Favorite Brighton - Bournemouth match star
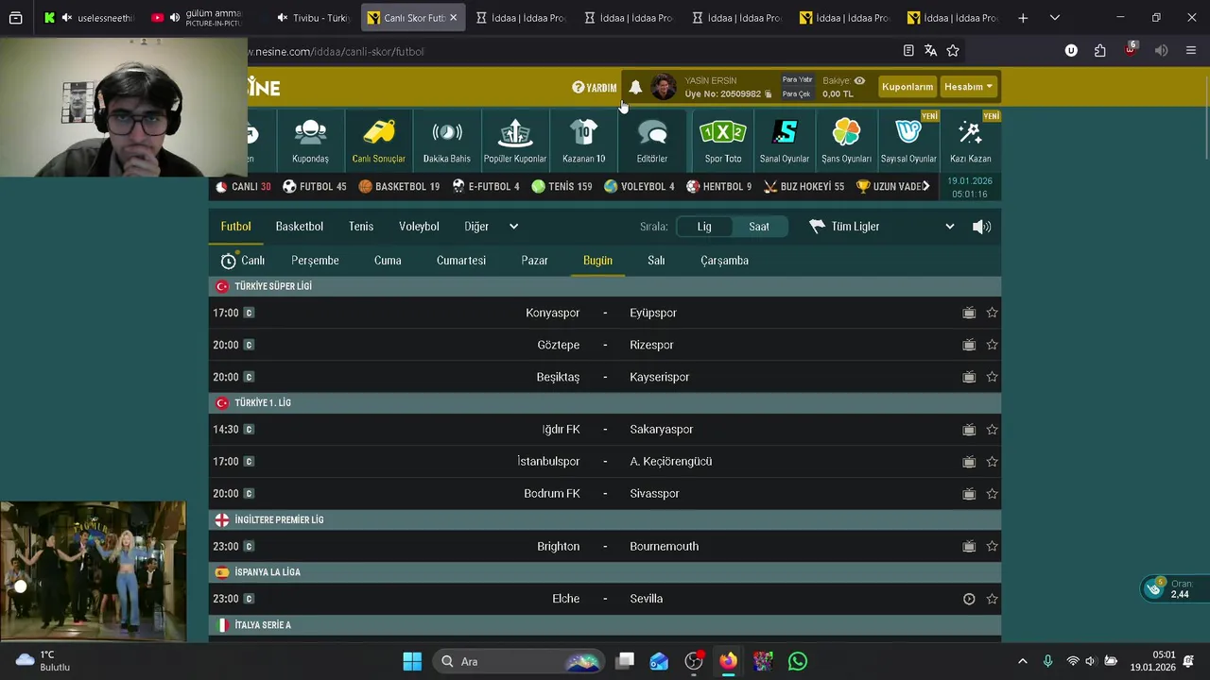This screenshot has width=1210, height=680. (x=992, y=546)
